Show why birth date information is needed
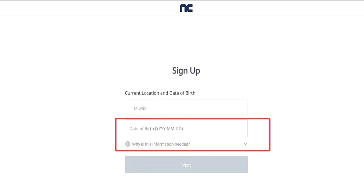The height and width of the screenshot is (194, 364). tap(161, 144)
